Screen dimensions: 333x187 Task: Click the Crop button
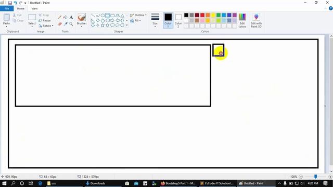tap(44, 15)
